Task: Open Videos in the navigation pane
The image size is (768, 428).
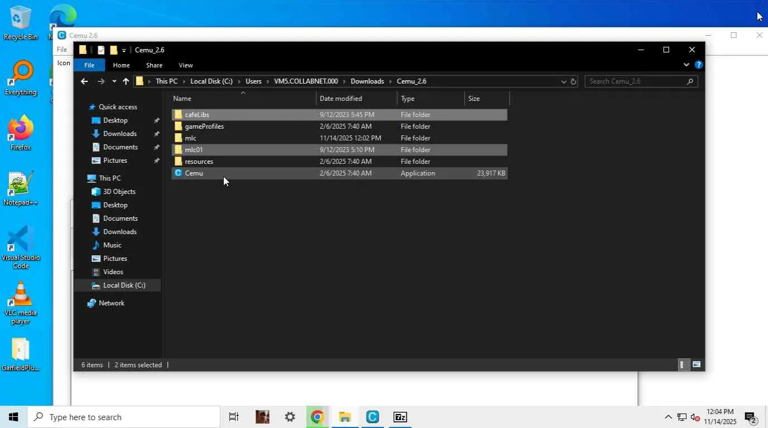Action: click(x=113, y=272)
